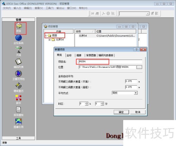The width and height of the screenshot is (176, 146).
Task: Sort by the 名称 column header
Action: pos(85,31)
